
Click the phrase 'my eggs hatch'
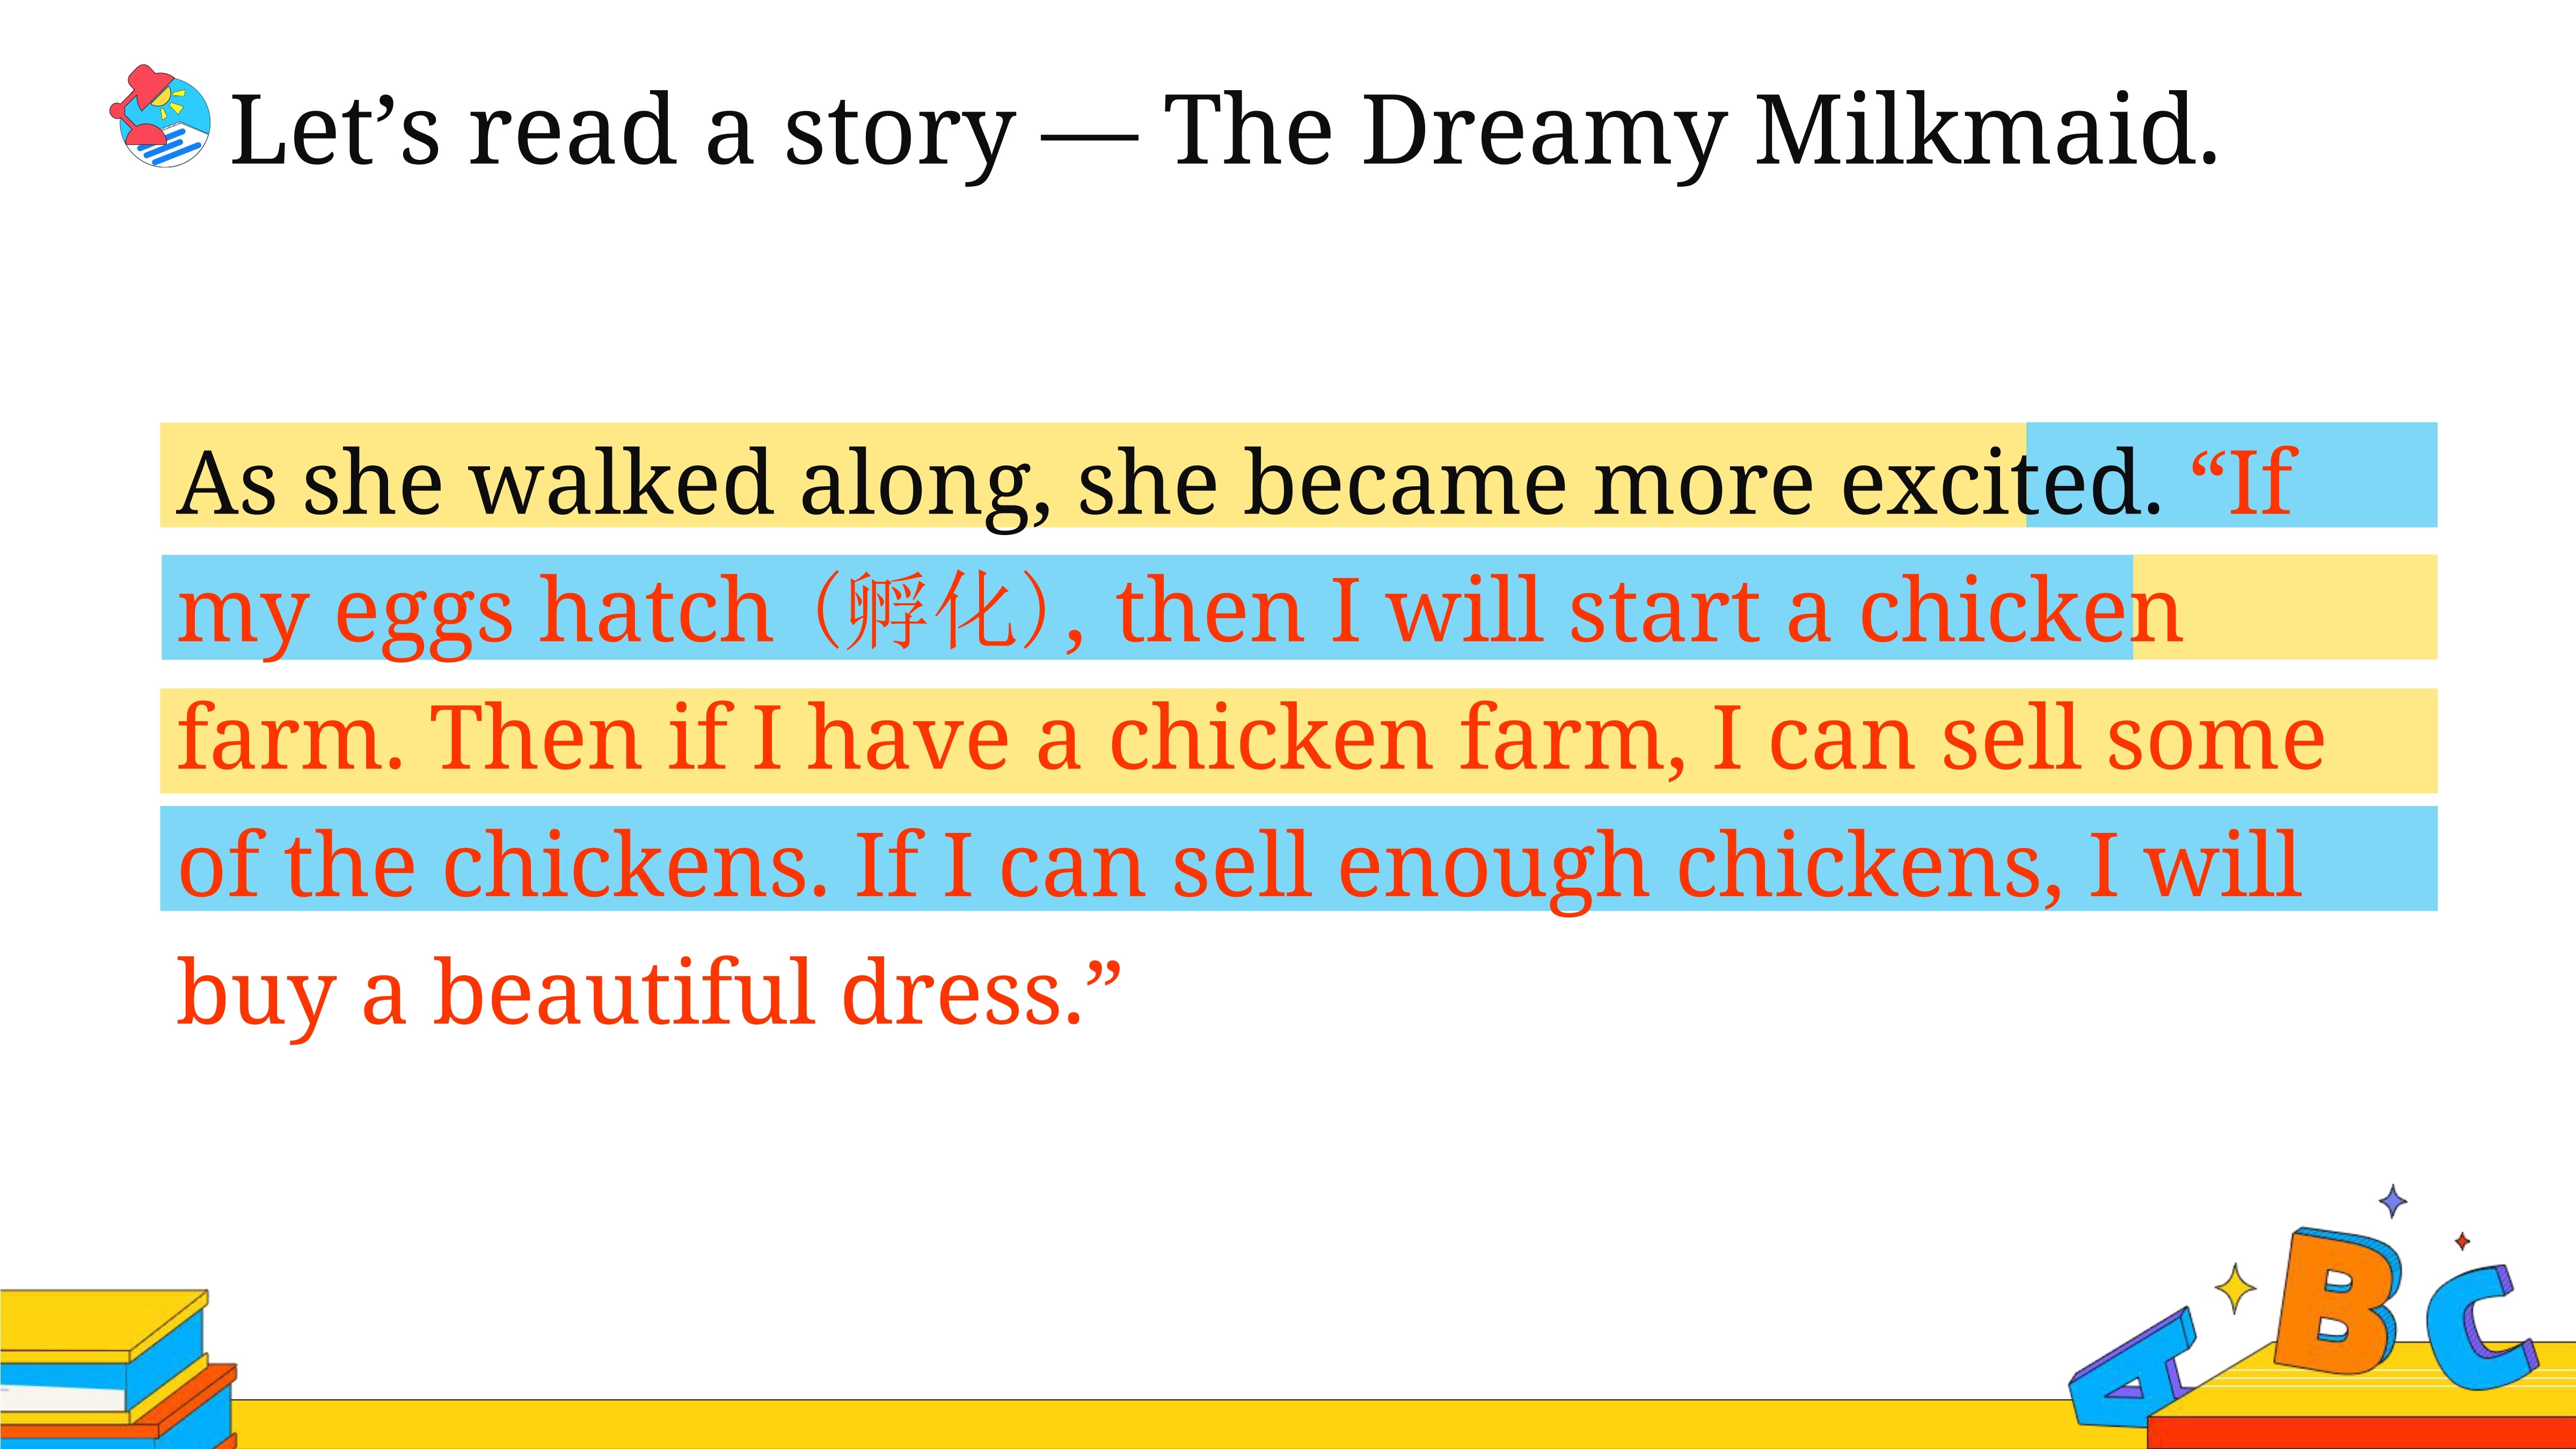point(474,611)
